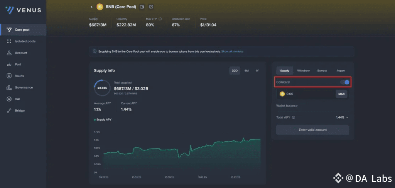The image size is (395, 188).
Task: Switch to the Borrow tab
Action: [322, 71]
